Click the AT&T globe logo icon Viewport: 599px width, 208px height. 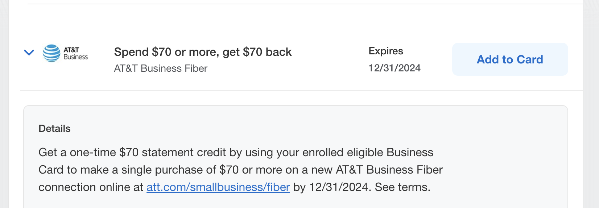(51, 53)
